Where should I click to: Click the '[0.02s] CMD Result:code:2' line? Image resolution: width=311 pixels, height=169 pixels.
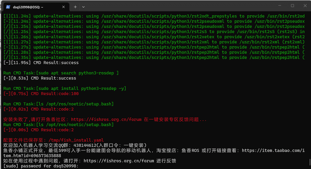(38, 109)
